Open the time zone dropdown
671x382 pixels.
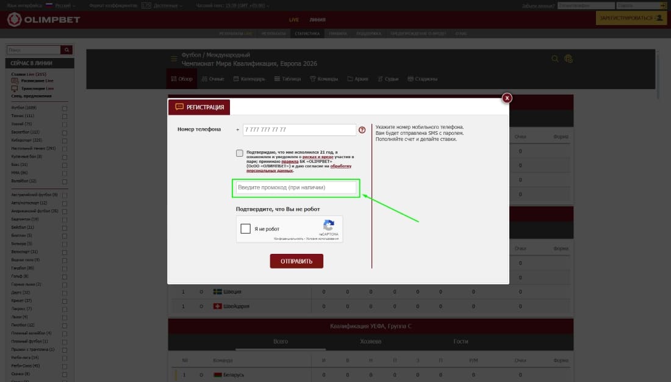[232, 5]
